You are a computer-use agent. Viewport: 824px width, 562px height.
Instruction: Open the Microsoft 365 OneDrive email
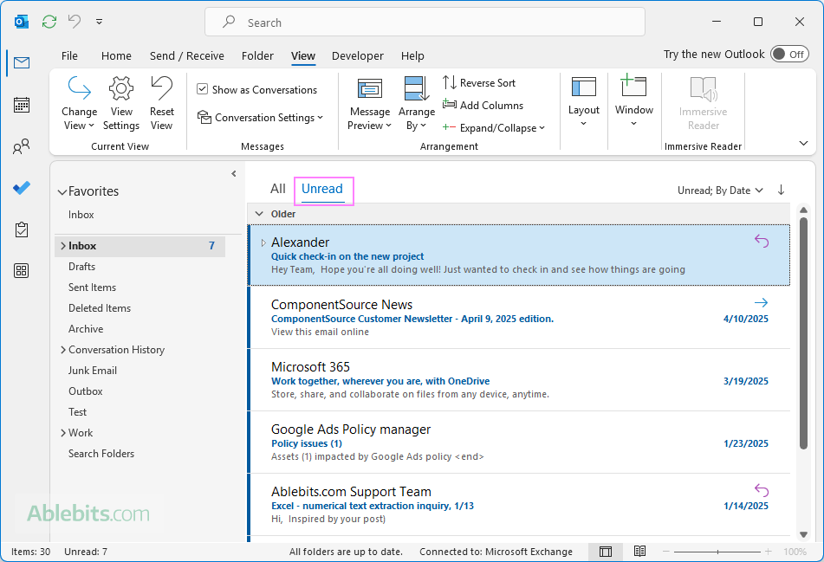coord(518,380)
